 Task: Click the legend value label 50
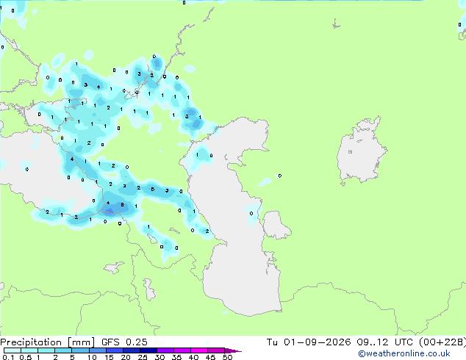tap(227, 357)
